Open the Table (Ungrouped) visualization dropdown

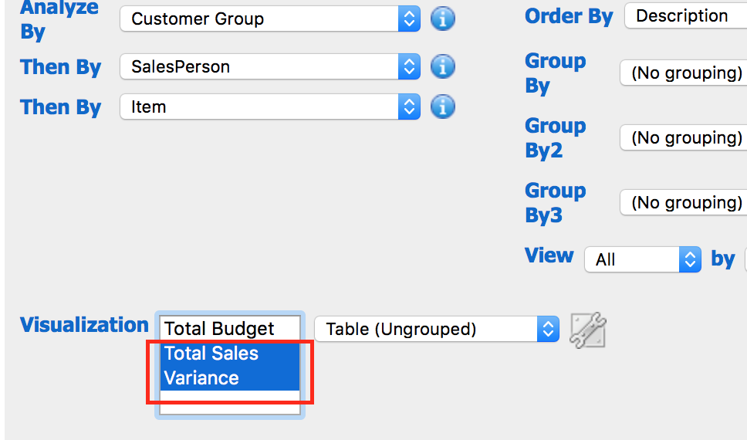[x=437, y=329]
